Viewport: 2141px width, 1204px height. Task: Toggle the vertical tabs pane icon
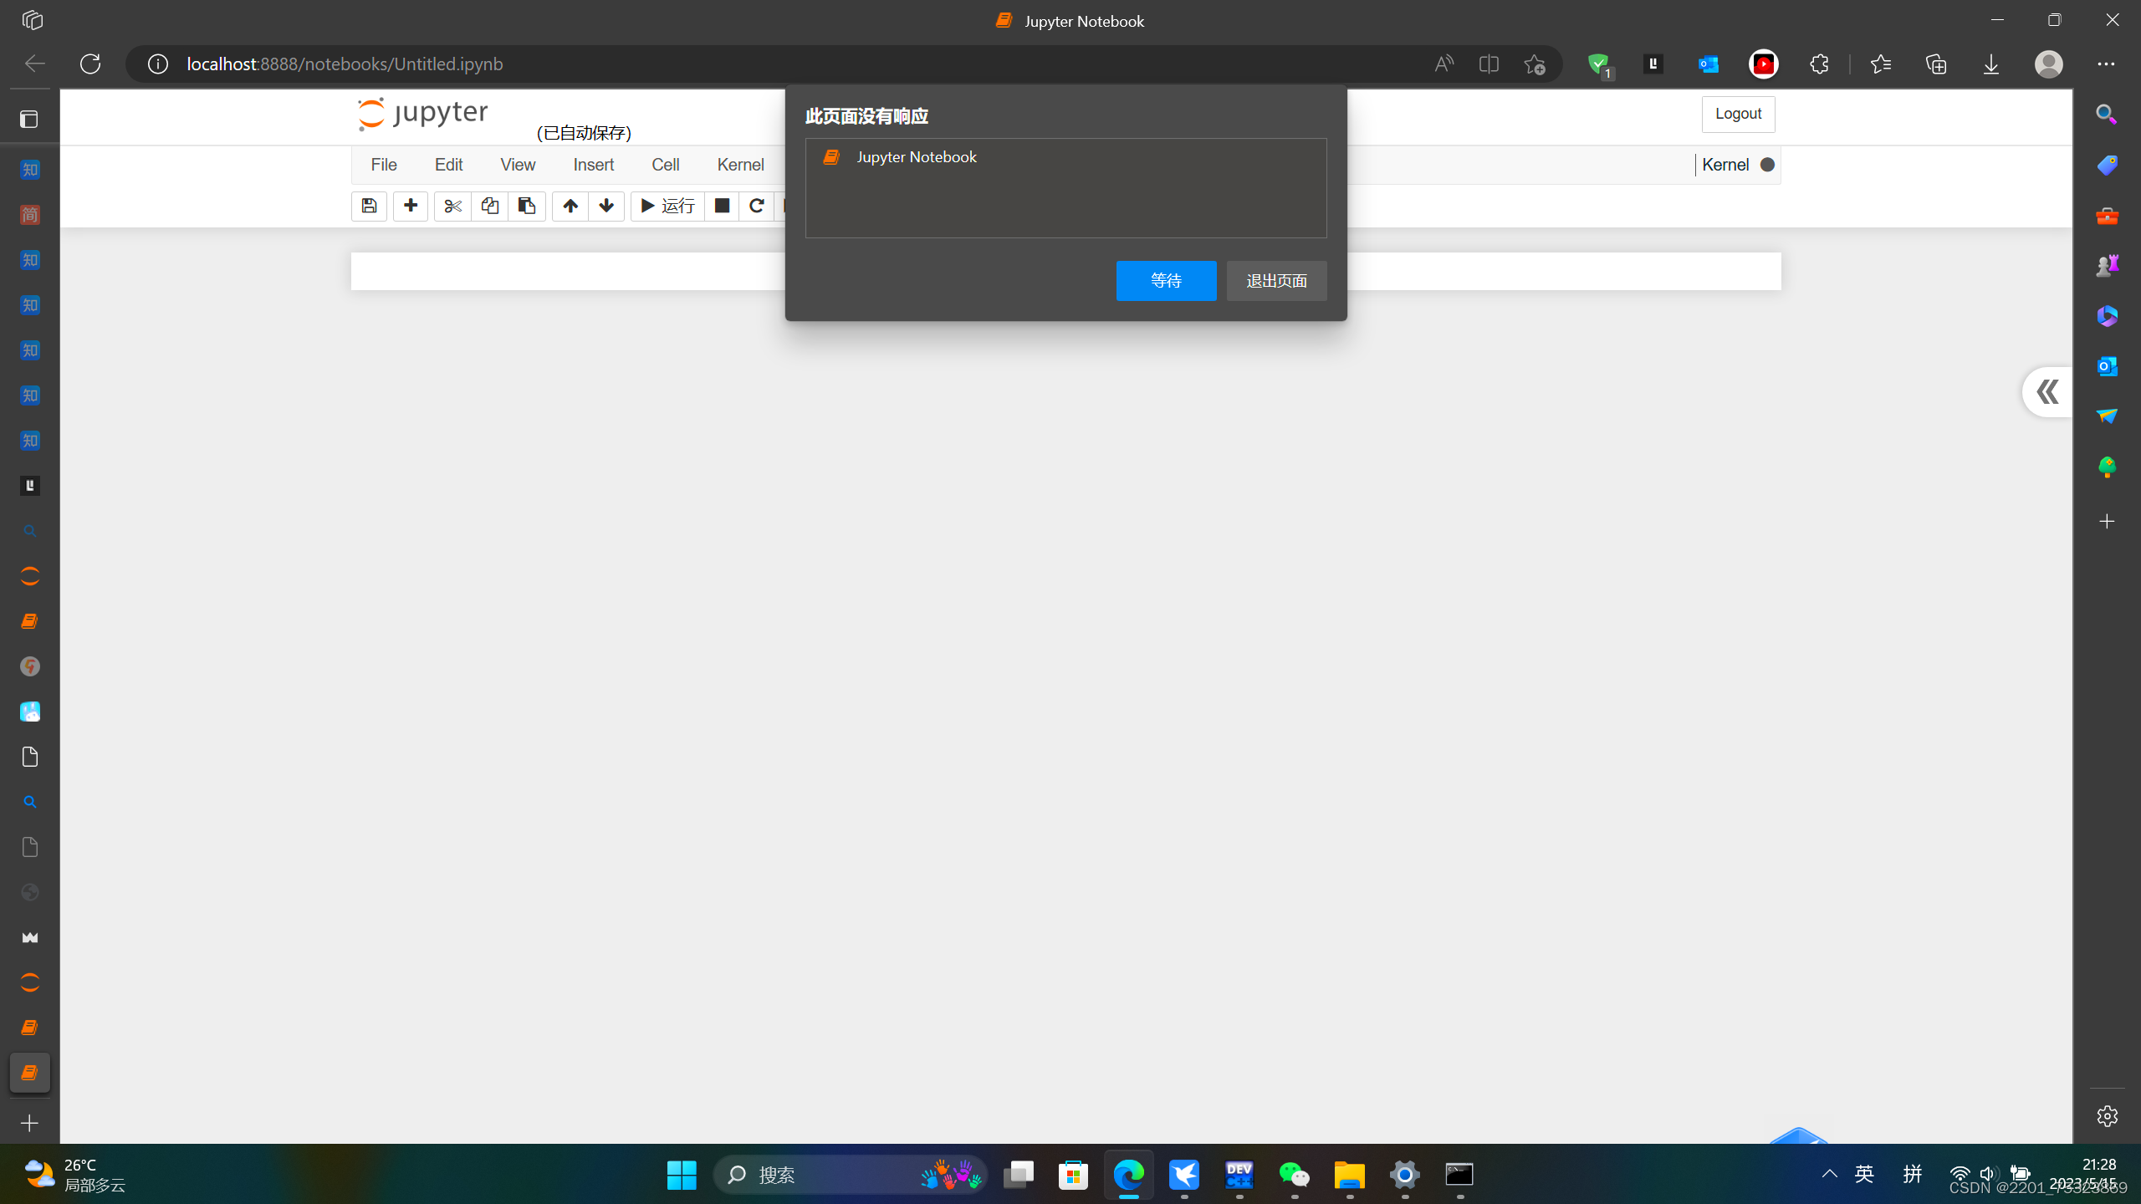(x=29, y=120)
